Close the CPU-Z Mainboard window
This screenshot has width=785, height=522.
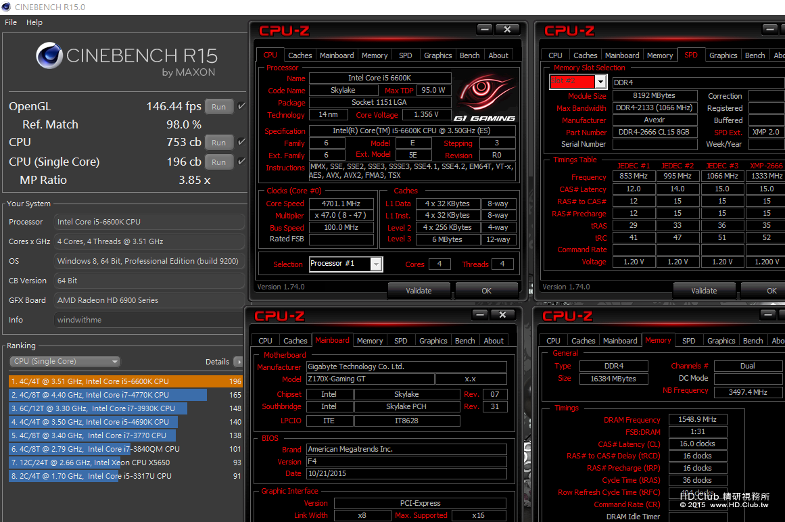coord(502,315)
